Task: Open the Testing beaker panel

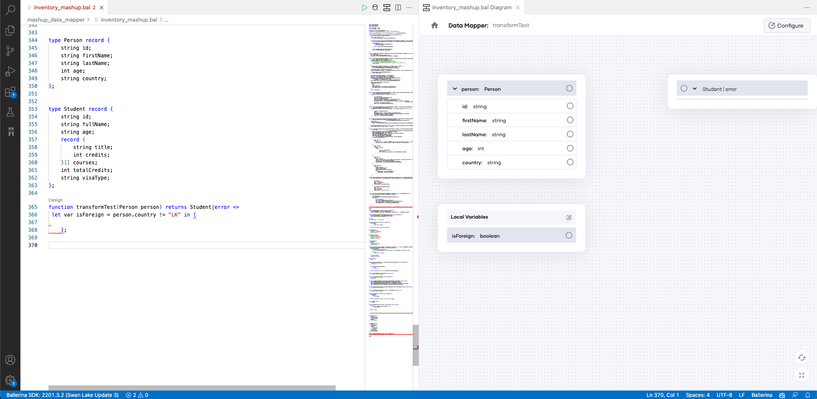Action: [x=10, y=112]
